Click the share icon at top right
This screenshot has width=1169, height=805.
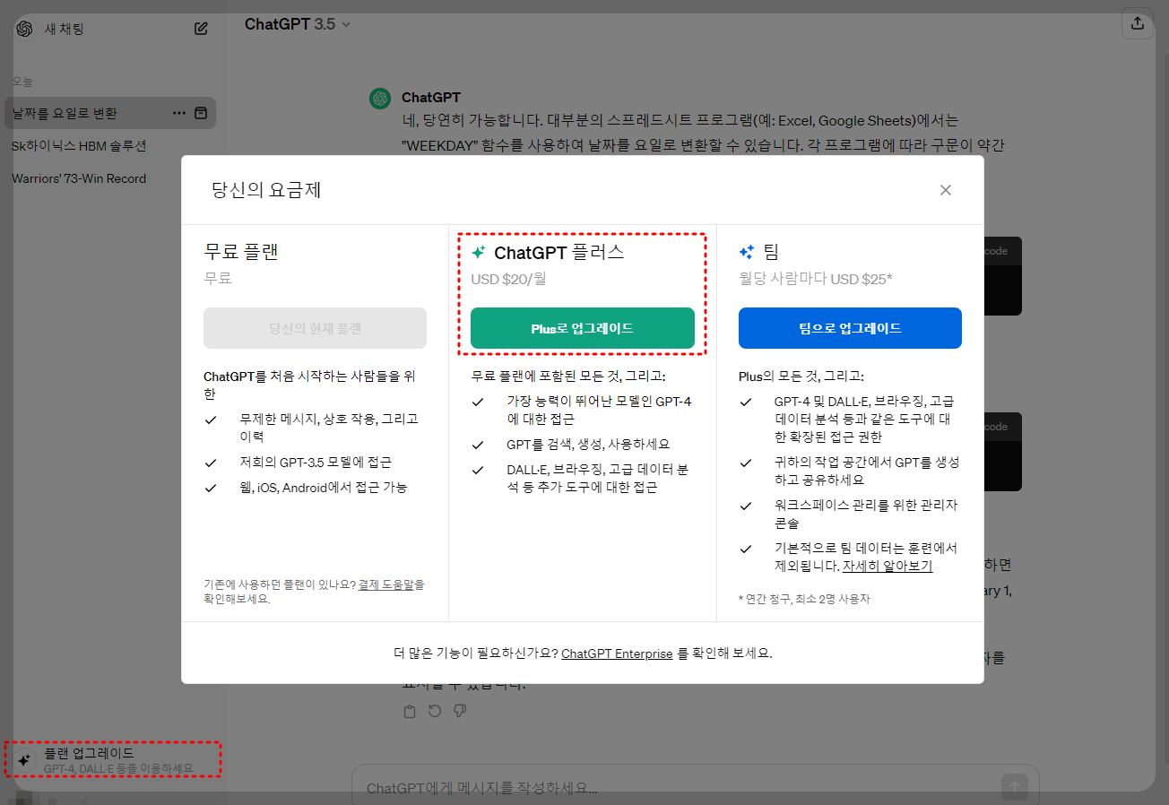1138,23
